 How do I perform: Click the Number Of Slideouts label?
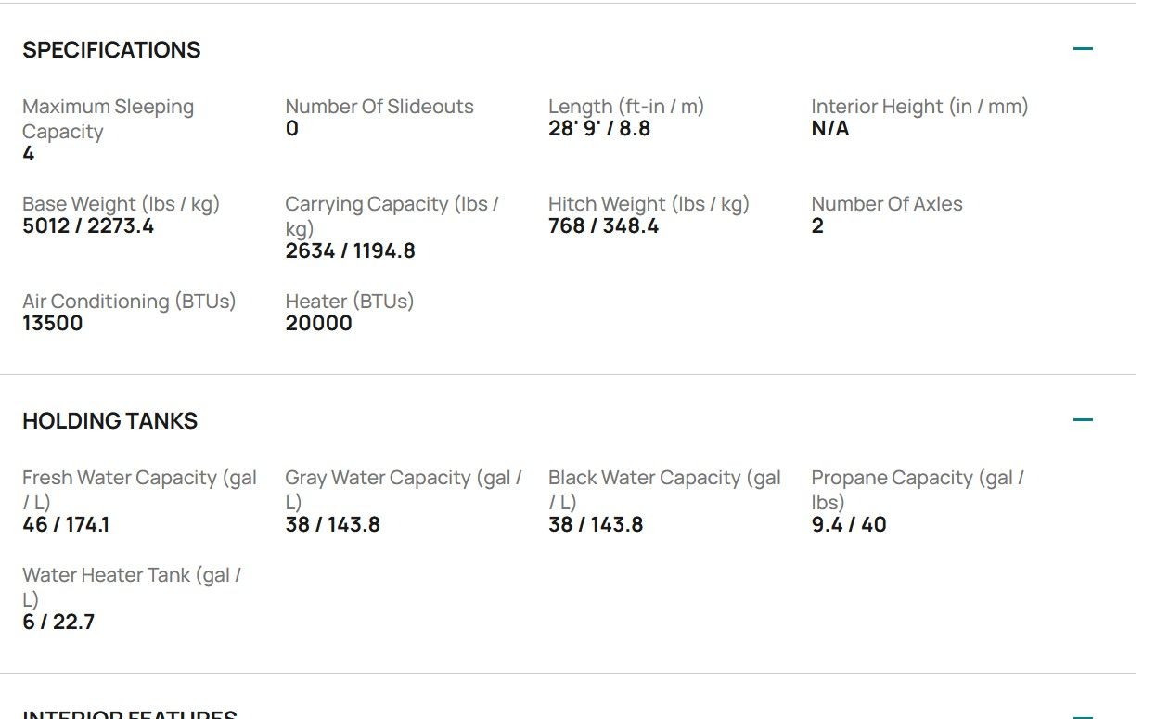[379, 107]
